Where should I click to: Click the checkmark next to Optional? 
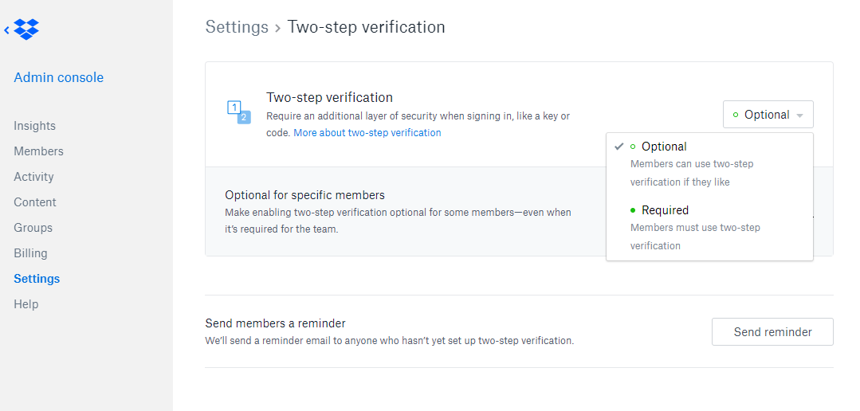point(619,147)
